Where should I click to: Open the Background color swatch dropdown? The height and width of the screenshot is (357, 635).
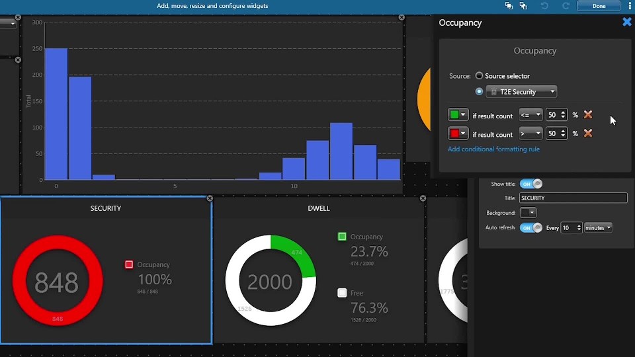pyautogui.click(x=528, y=213)
